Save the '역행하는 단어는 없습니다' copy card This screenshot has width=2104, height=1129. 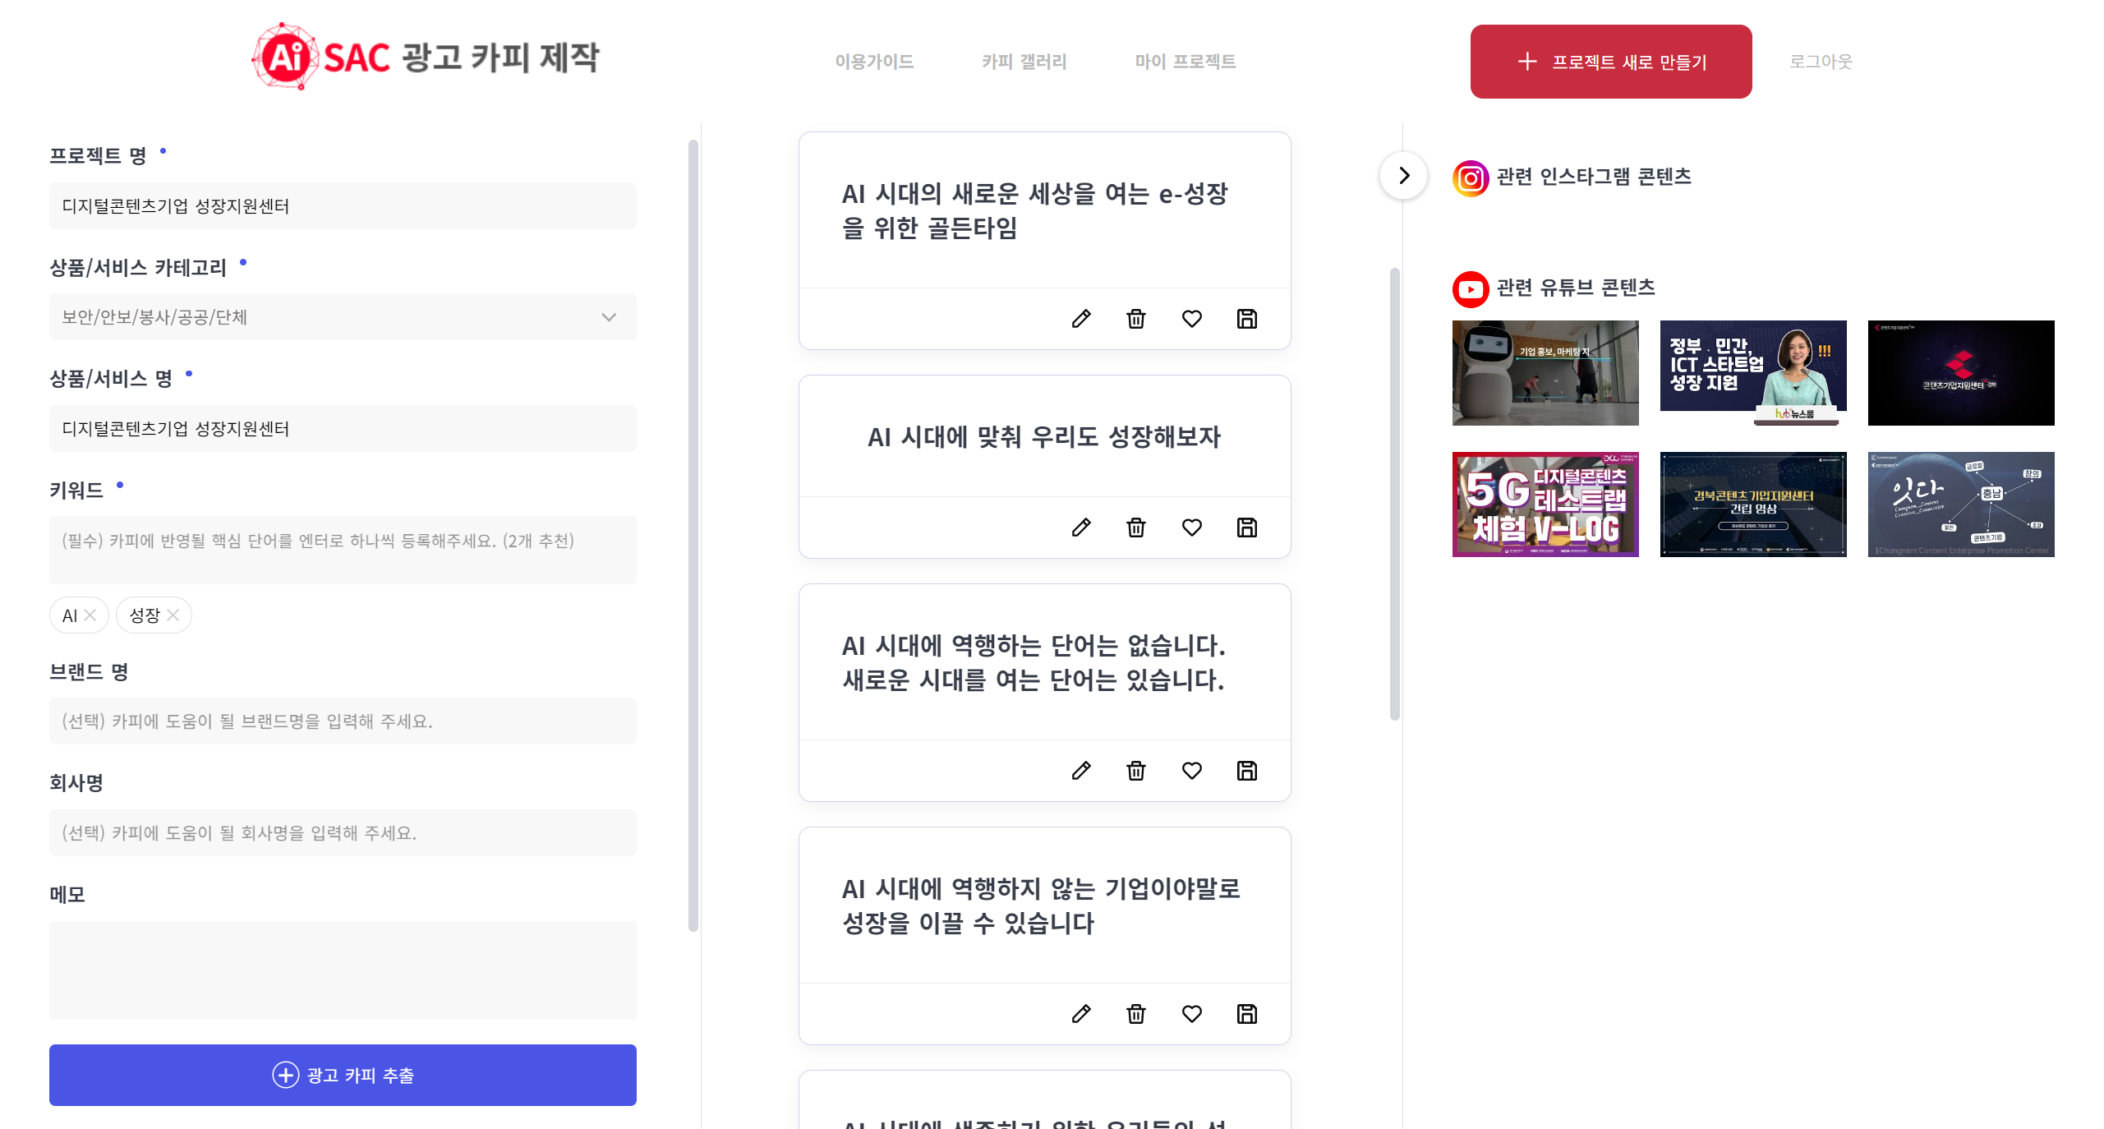pyautogui.click(x=1247, y=771)
